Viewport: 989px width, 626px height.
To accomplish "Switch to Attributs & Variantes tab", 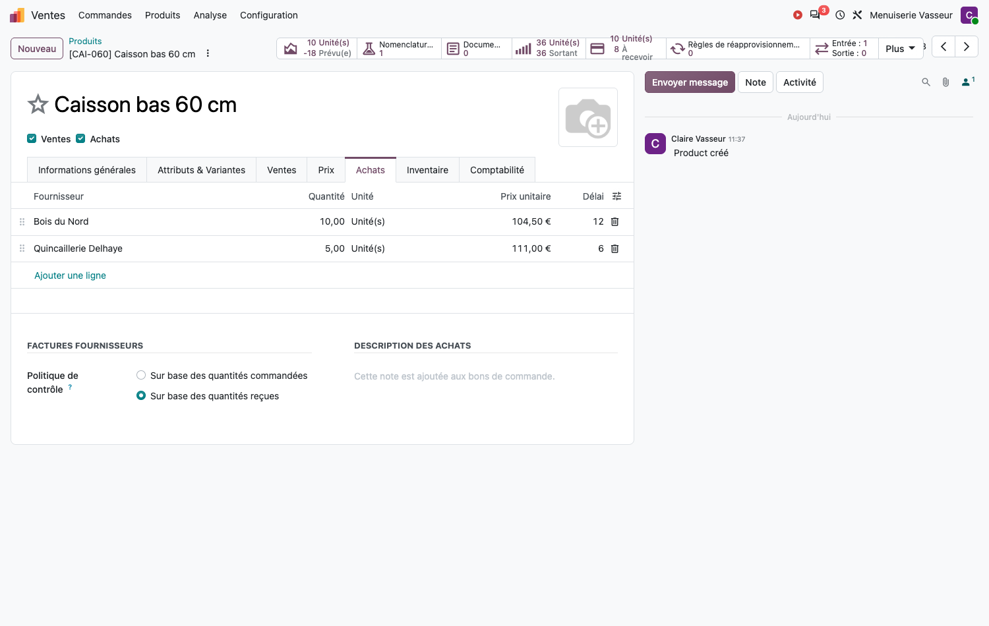I will pos(201,170).
